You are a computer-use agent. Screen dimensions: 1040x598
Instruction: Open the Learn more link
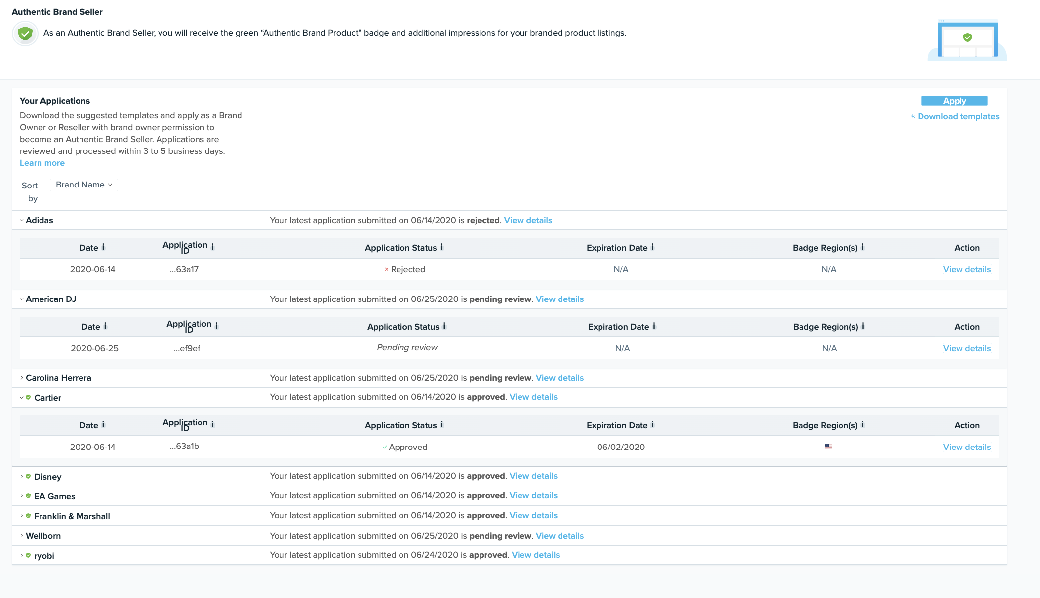(x=42, y=163)
